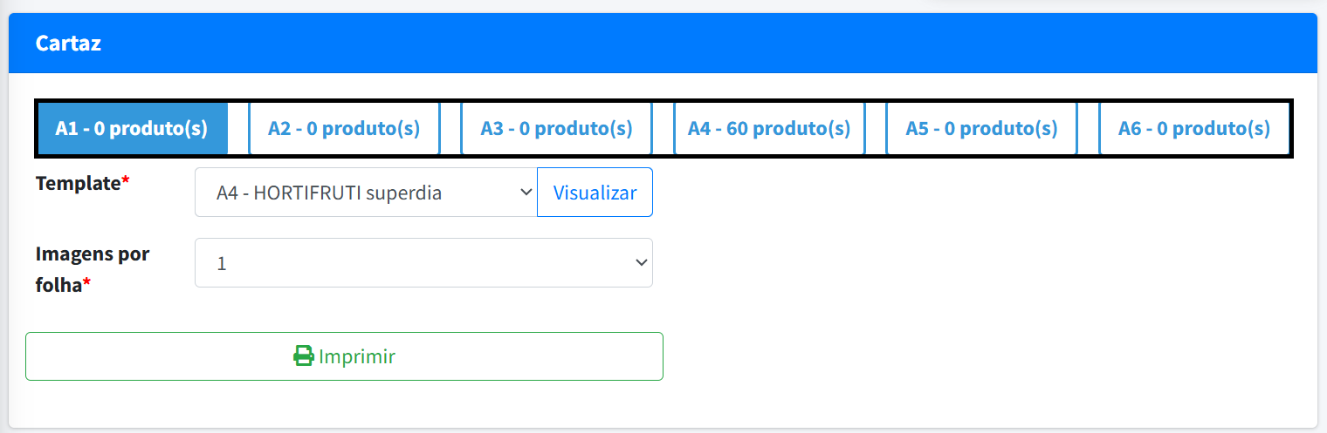
Task: Click the selected value A4 - HORTIFRUTI superdia
Action: (x=329, y=193)
